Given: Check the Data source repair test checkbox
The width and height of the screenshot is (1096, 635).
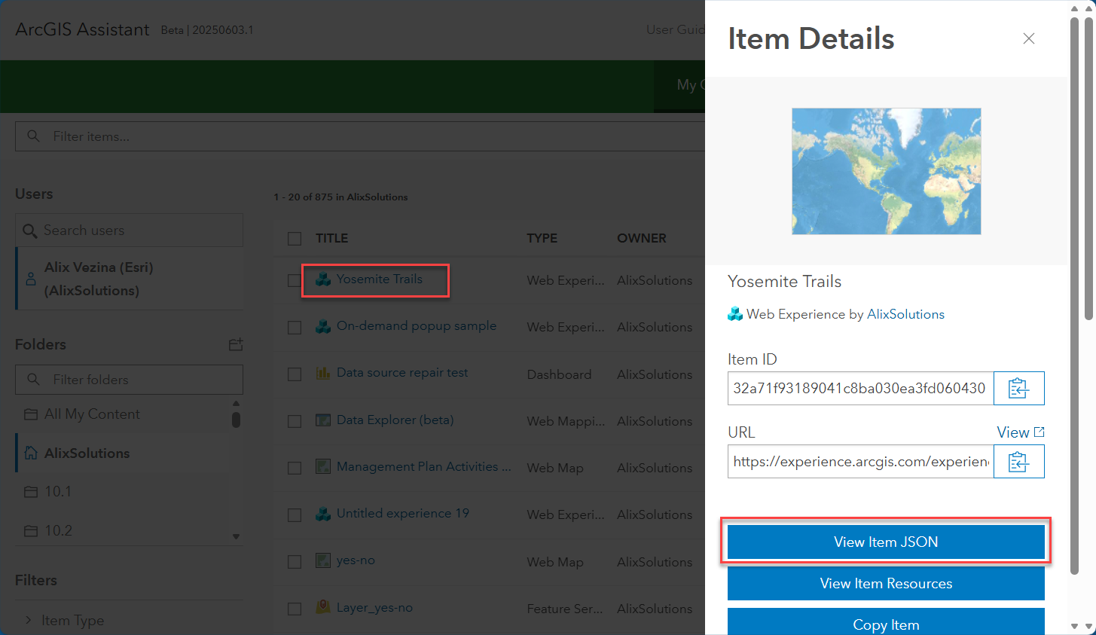Looking at the screenshot, I should [x=295, y=374].
